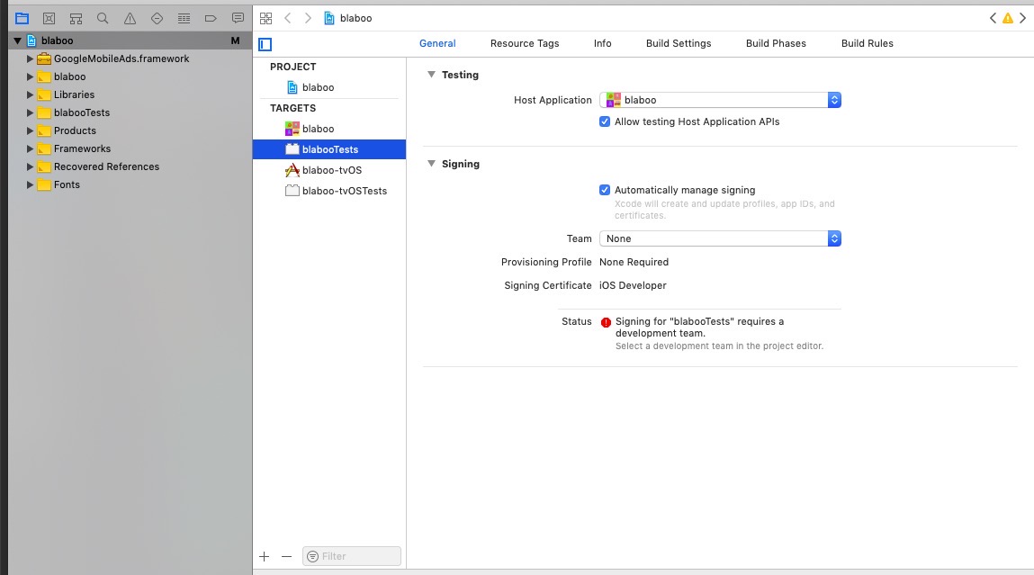Image resolution: width=1034 pixels, height=575 pixels.
Task: Hide the project and targets list
Action: [265, 44]
